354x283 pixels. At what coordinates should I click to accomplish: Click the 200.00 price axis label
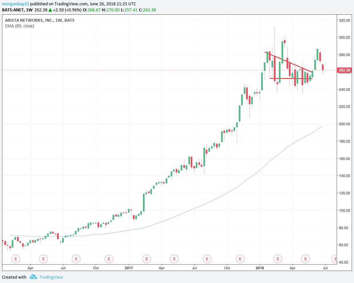(345, 124)
